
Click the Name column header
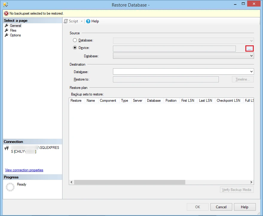click(x=91, y=101)
